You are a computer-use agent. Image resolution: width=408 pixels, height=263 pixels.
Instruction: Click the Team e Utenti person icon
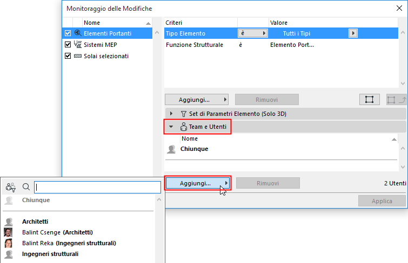tap(183, 127)
